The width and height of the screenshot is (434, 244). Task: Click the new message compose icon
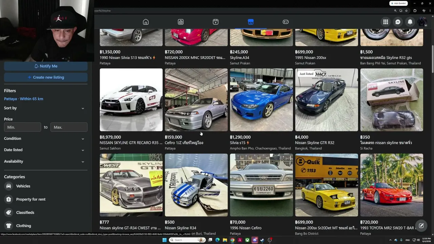coord(421,226)
